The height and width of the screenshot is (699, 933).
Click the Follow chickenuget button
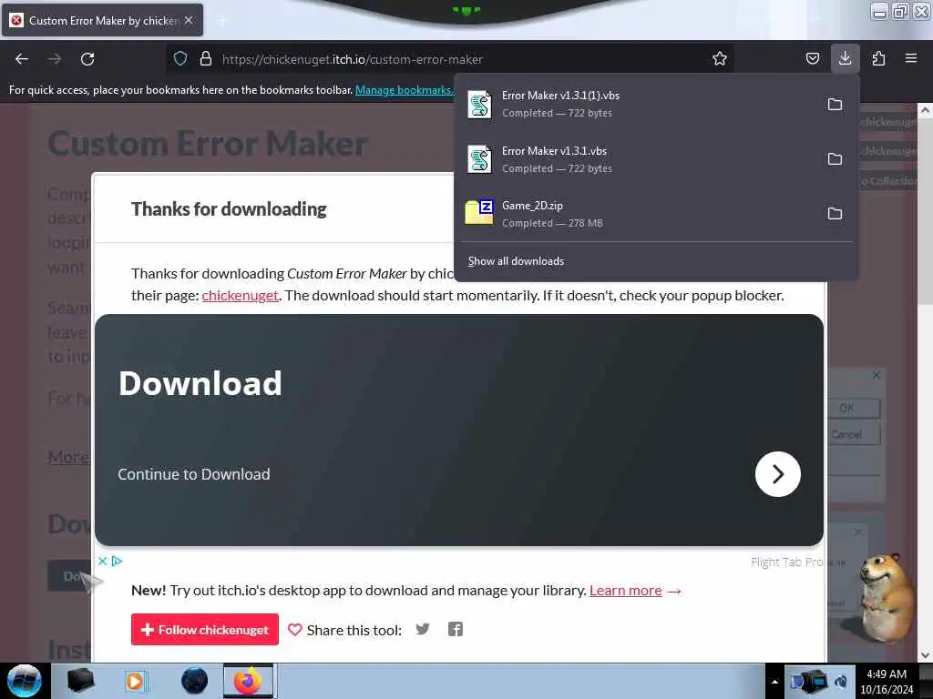pos(205,630)
